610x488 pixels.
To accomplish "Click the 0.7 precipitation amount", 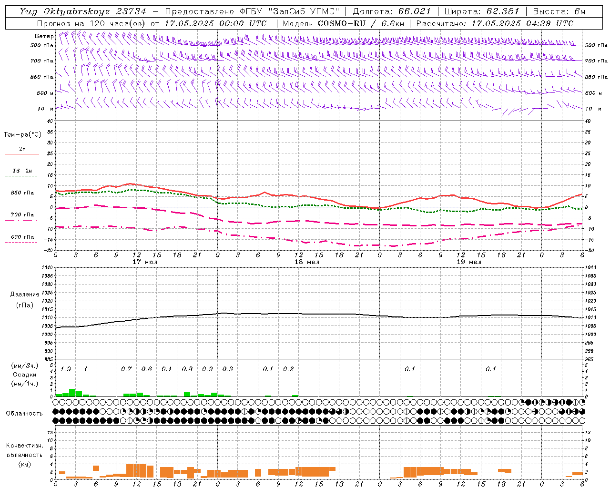I will pyautogui.click(x=126, y=369).
